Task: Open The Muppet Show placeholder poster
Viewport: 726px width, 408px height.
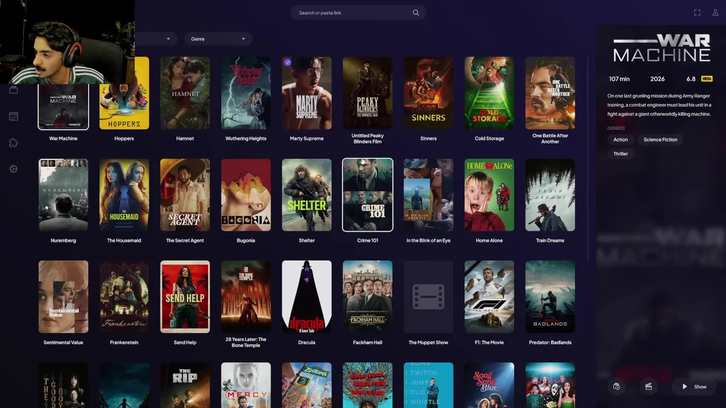Action: (x=428, y=297)
